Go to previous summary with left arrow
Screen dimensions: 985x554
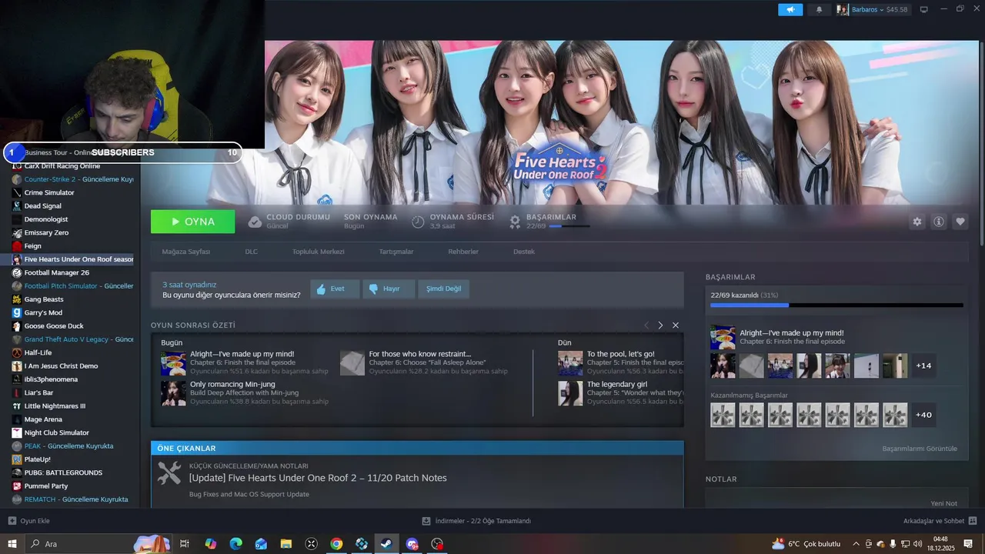pyautogui.click(x=646, y=325)
